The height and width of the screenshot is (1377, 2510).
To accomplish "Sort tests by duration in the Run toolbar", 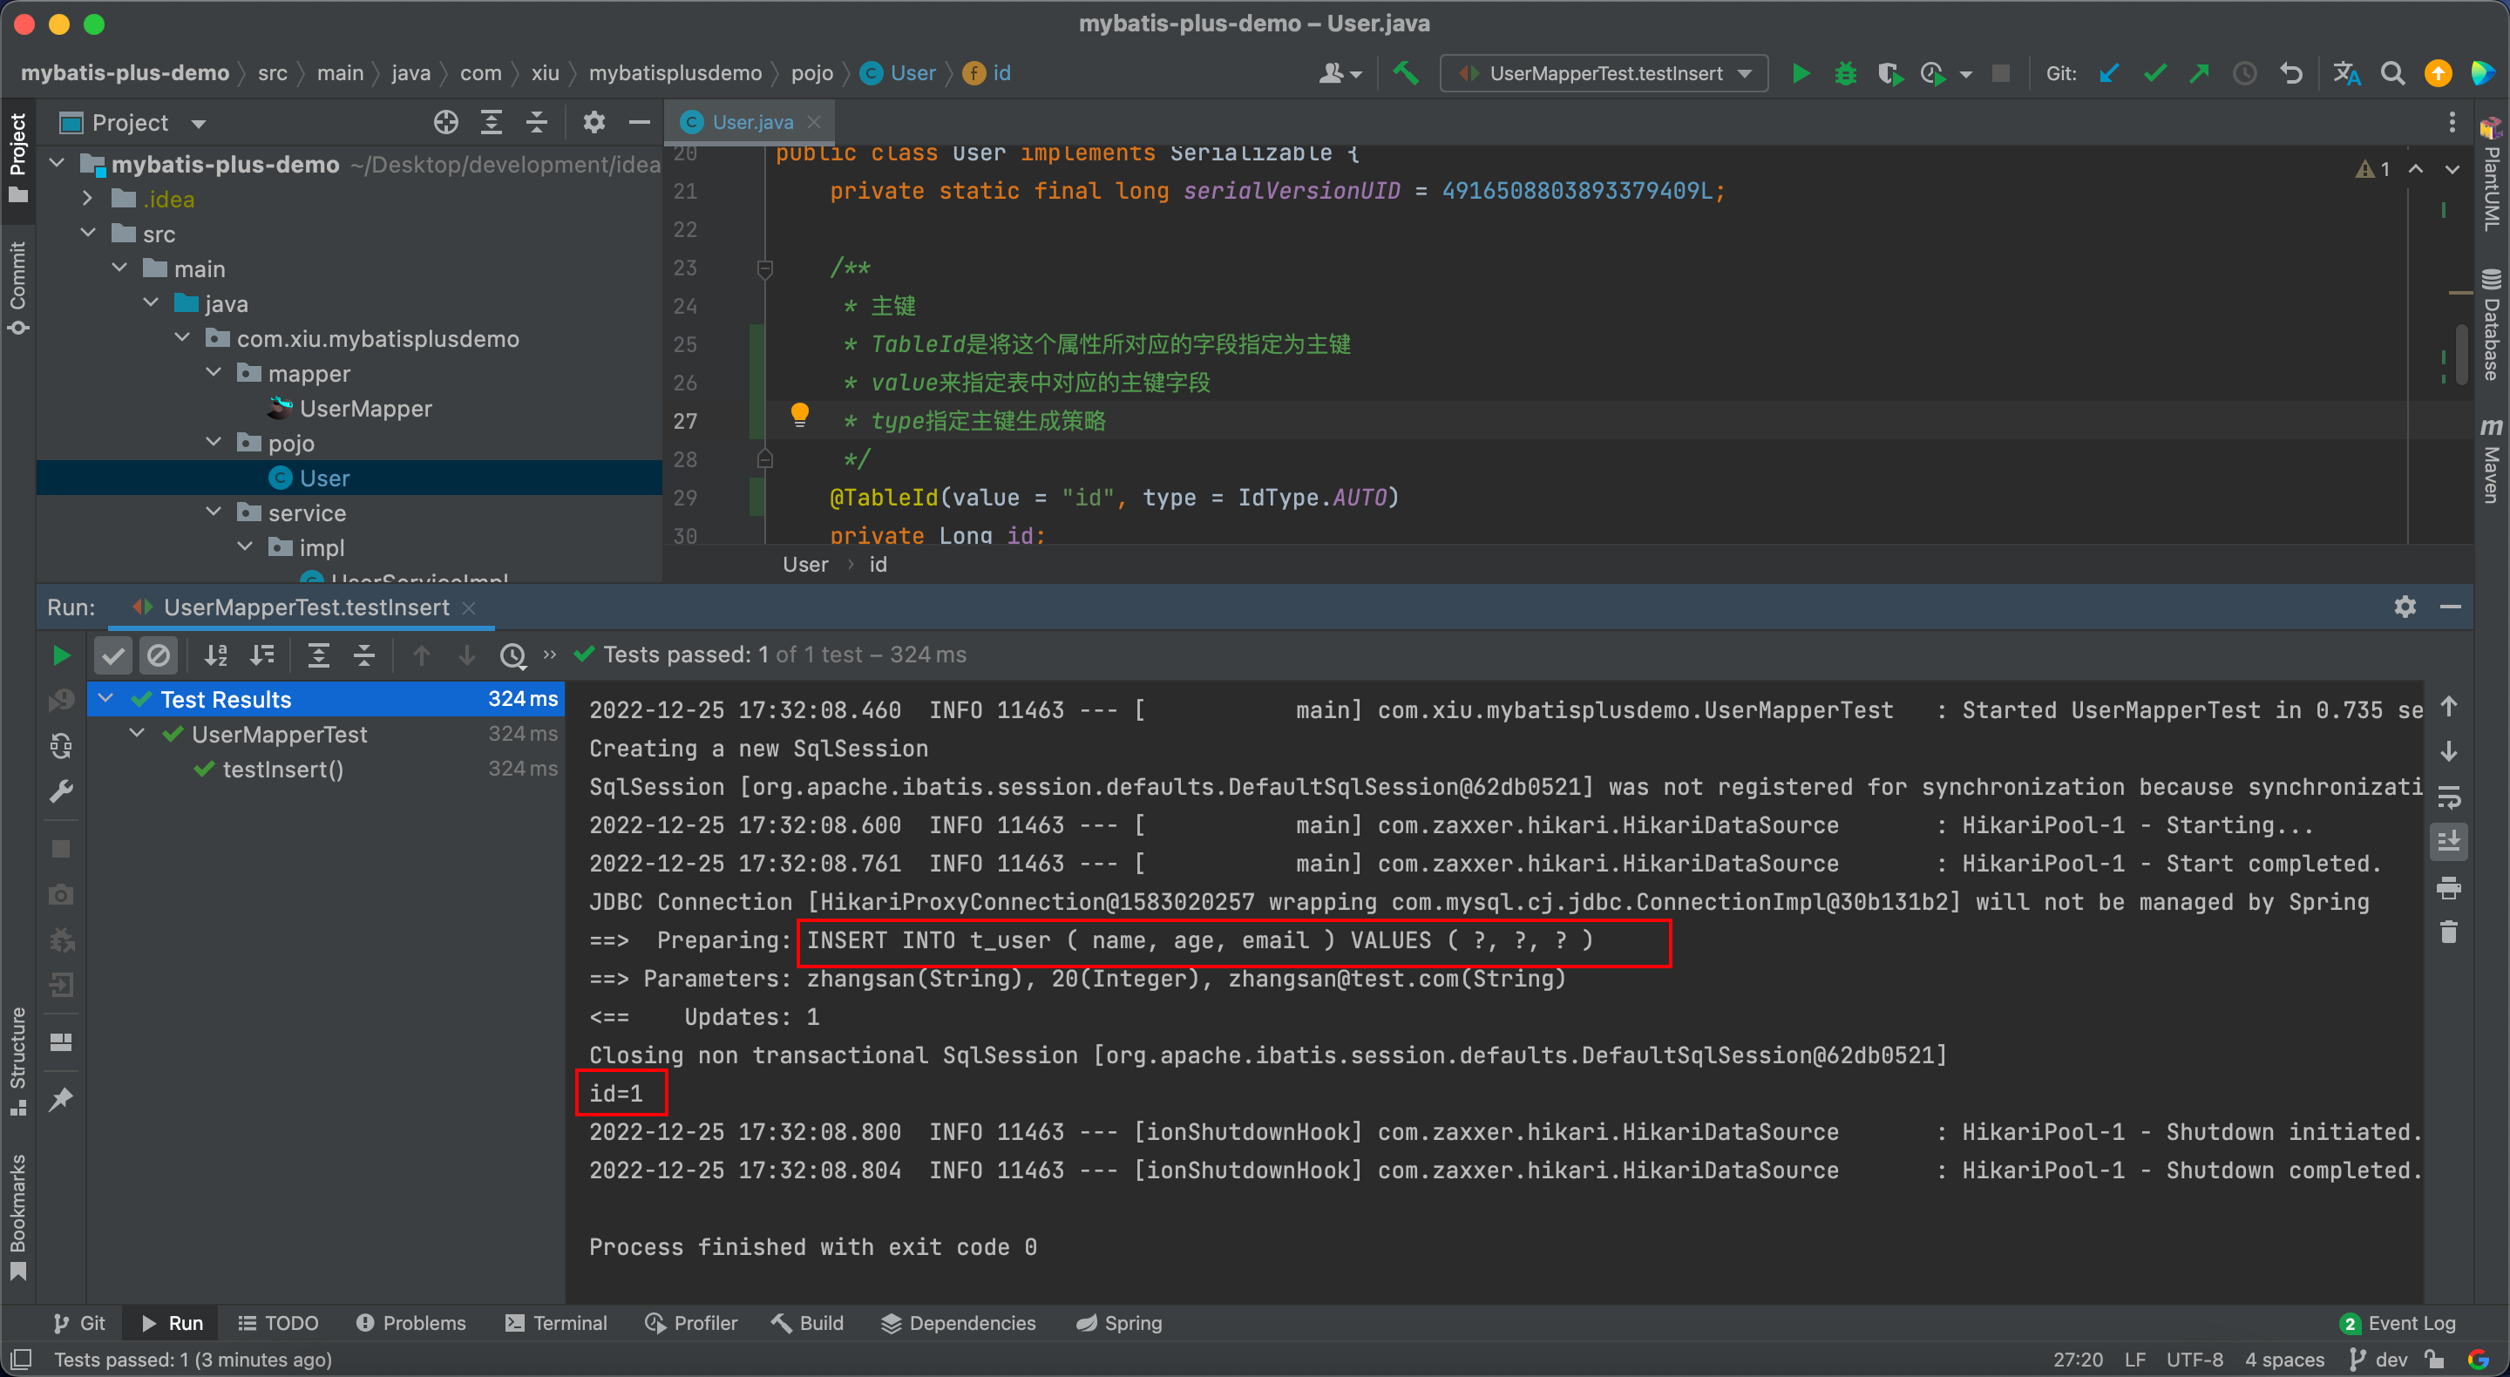I will coord(262,655).
